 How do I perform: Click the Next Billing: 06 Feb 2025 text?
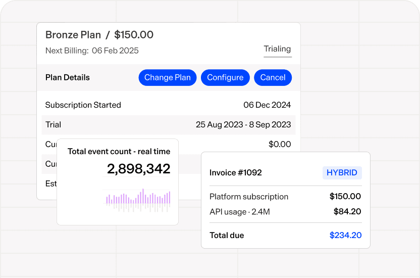(92, 51)
